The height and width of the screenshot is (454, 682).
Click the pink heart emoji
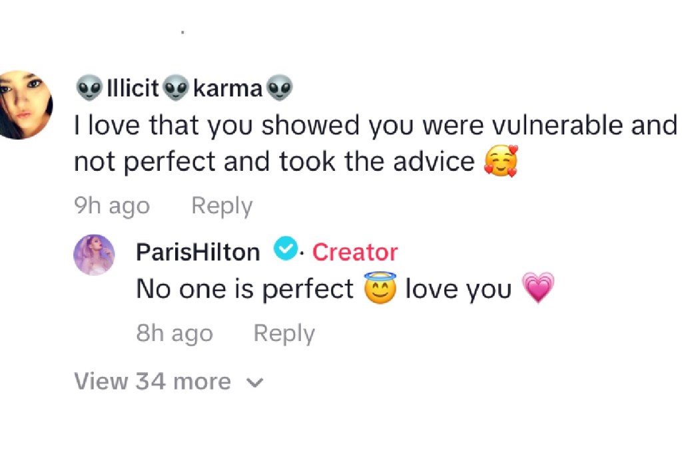point(537,289)
